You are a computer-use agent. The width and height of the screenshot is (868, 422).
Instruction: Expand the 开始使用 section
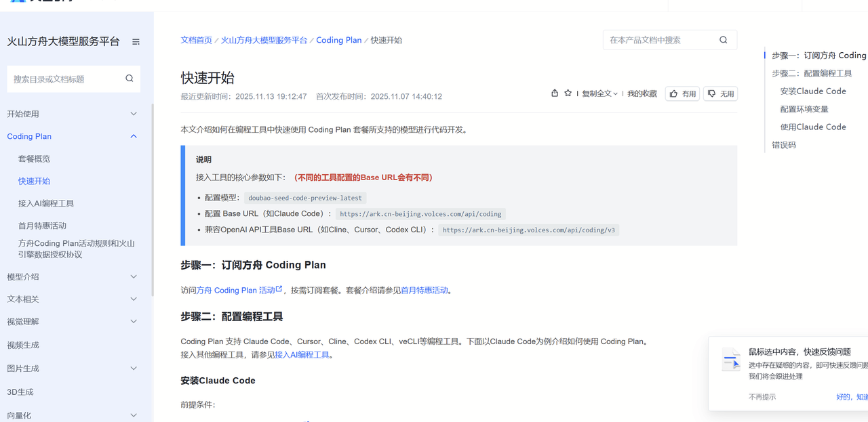(134, 114)
